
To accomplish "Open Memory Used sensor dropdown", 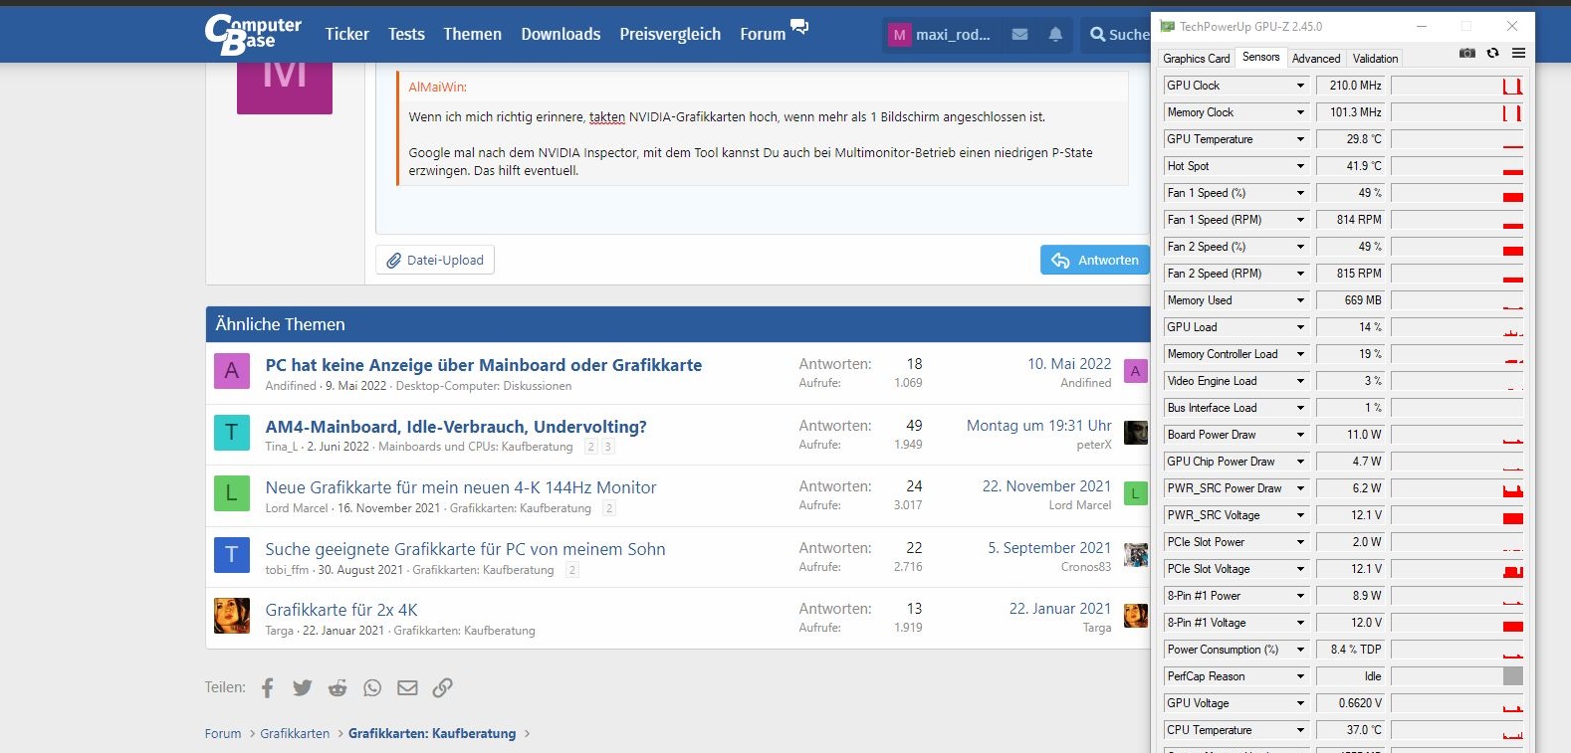I will tap(1300, 300).
